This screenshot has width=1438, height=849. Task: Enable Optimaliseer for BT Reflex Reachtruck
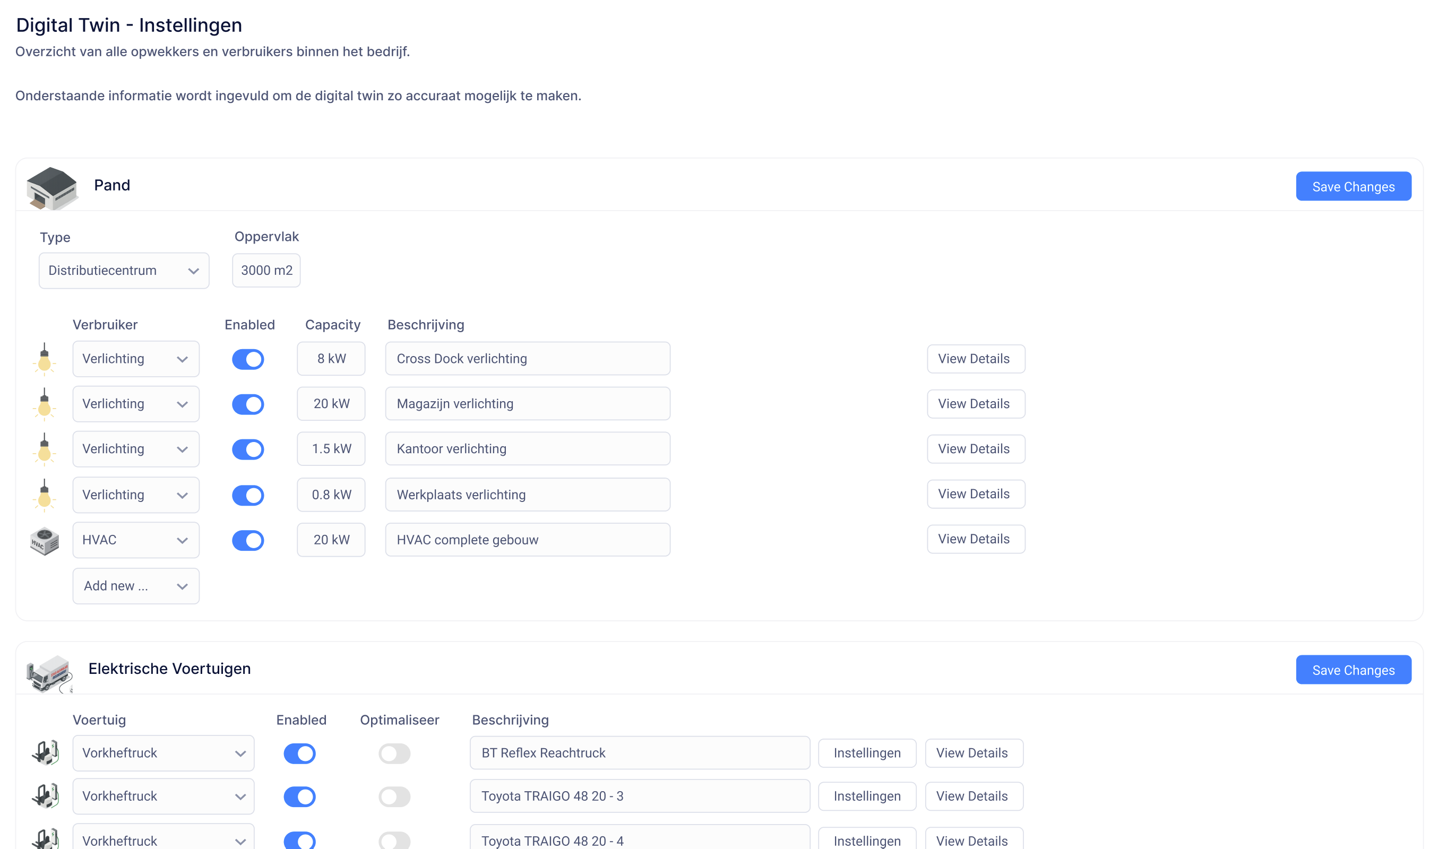click(394, 753)
